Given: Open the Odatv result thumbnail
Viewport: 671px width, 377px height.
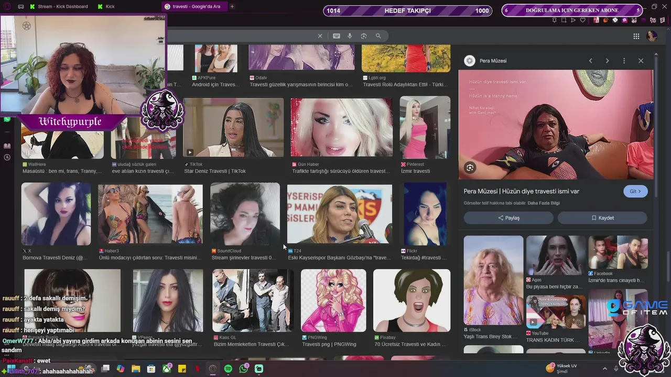Looking at the screenshot, I should 301,58.
